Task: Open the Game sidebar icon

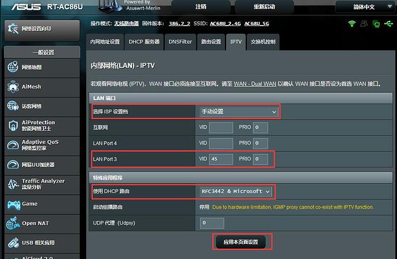Action: coord(12,204)
